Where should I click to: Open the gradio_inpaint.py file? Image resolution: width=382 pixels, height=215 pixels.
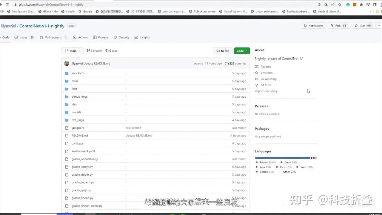point(83,182)
